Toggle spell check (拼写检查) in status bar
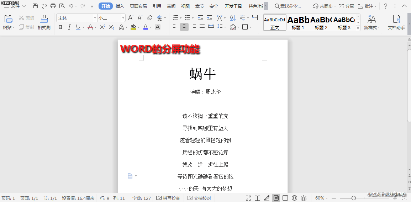Screen dimensions: 411x202 tap(168, 198)
